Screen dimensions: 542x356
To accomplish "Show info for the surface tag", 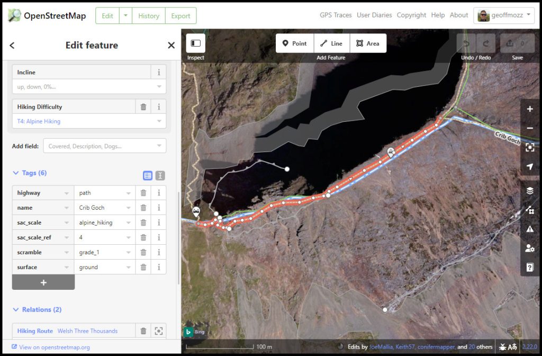I will 159,268.
